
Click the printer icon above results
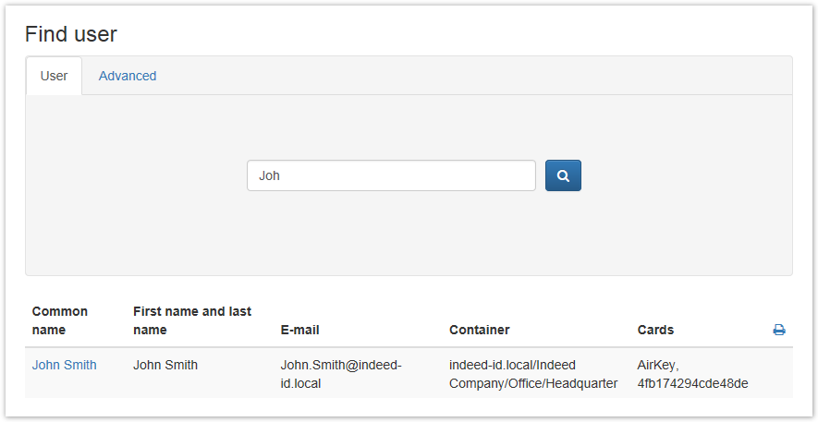click(x=779, y=330)
